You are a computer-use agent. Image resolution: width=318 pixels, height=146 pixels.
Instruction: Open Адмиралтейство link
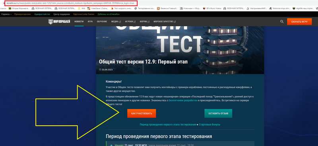(x=42, y=14)
